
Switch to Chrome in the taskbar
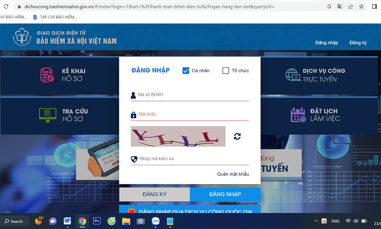point(82,221)
